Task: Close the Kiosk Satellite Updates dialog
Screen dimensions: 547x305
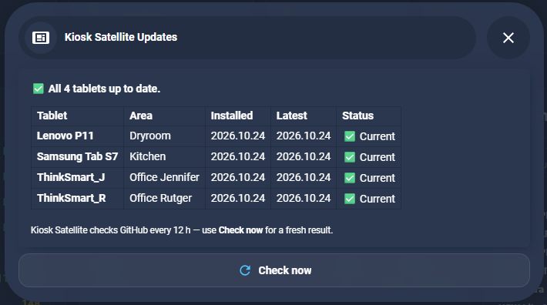Action: pyautogui.click(x=508, y=38)
